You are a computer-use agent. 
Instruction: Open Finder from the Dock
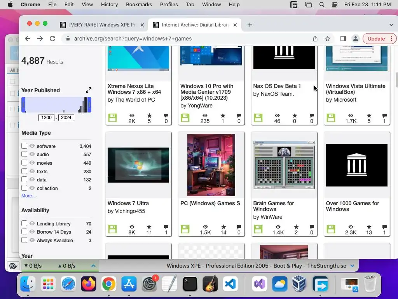click(28, 284)
